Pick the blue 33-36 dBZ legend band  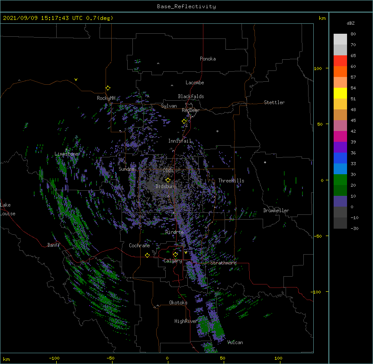click(x=340, y=158)
